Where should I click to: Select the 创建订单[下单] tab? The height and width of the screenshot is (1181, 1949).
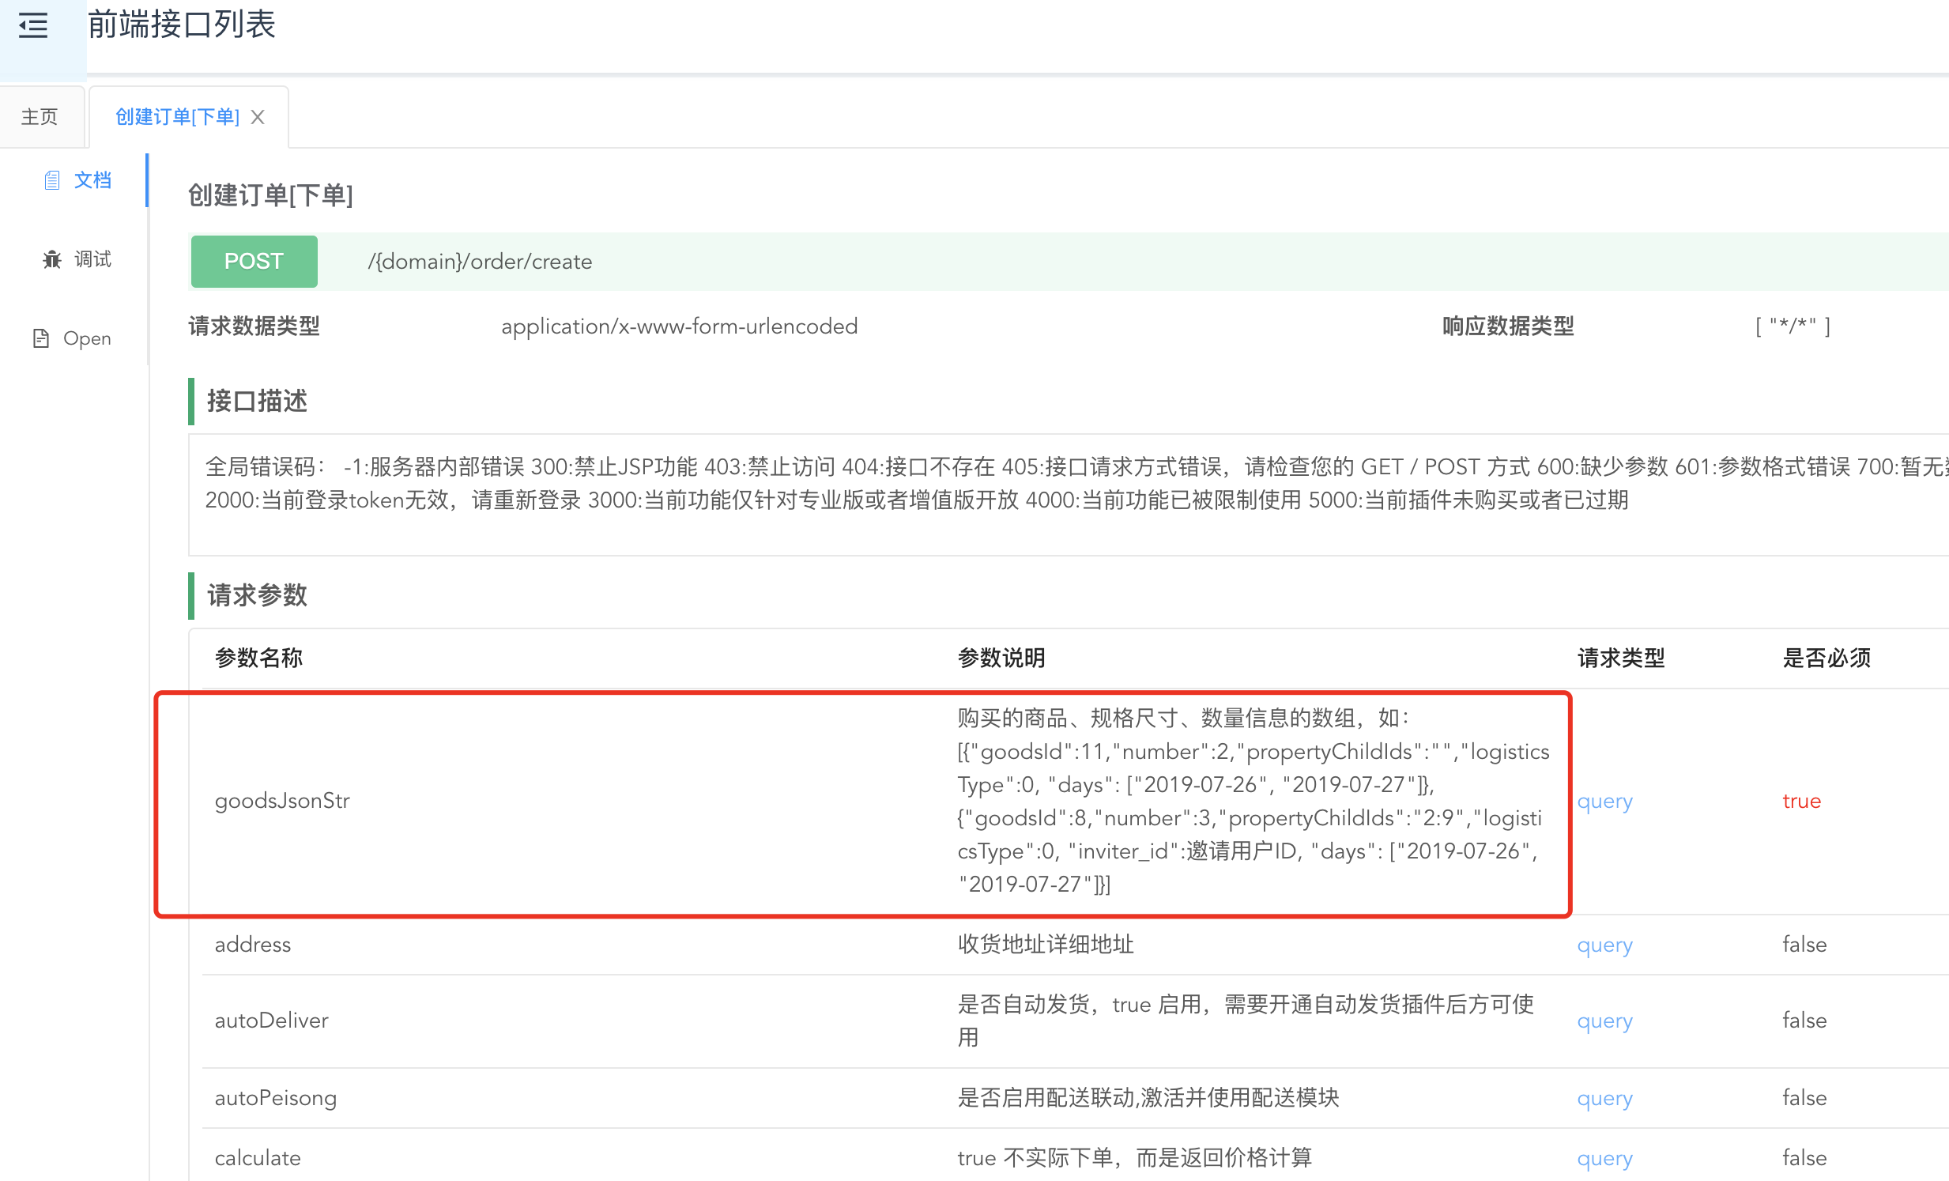click(177, 117)
